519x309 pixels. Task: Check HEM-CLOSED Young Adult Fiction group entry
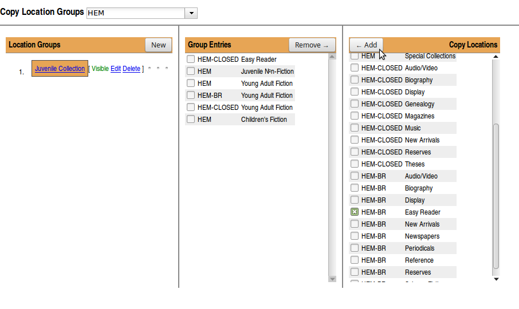(191, 107)
